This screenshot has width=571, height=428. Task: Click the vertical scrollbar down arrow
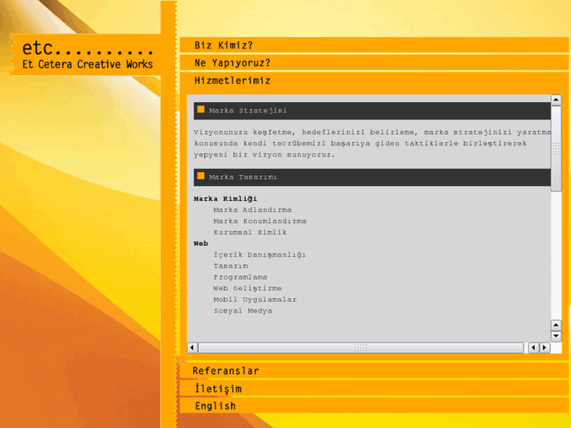click(x=556, y=336)
